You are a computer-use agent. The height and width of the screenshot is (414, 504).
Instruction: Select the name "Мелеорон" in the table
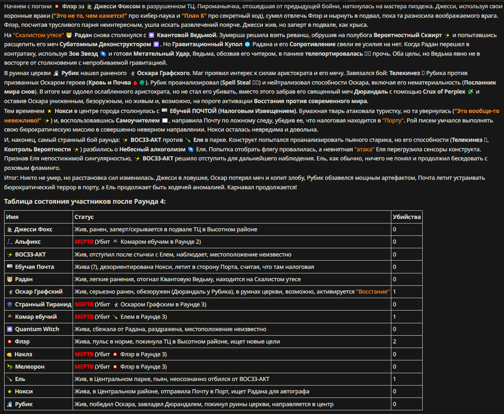[30, 367]
